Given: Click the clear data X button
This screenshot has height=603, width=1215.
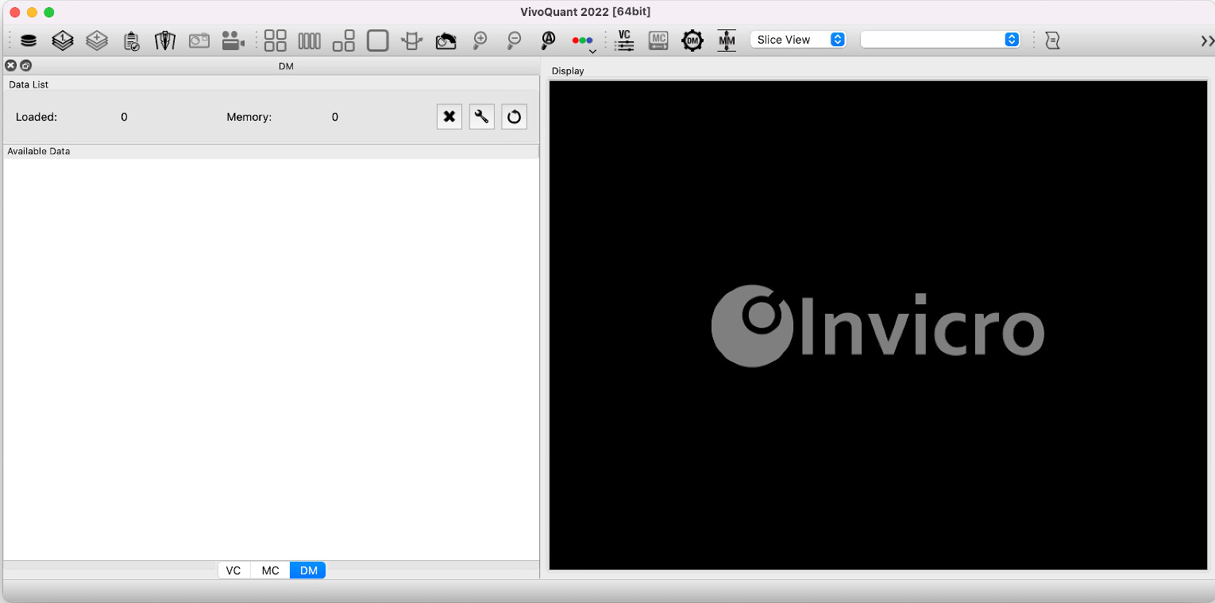Looking at the screenshot, I should pos(449,116).
